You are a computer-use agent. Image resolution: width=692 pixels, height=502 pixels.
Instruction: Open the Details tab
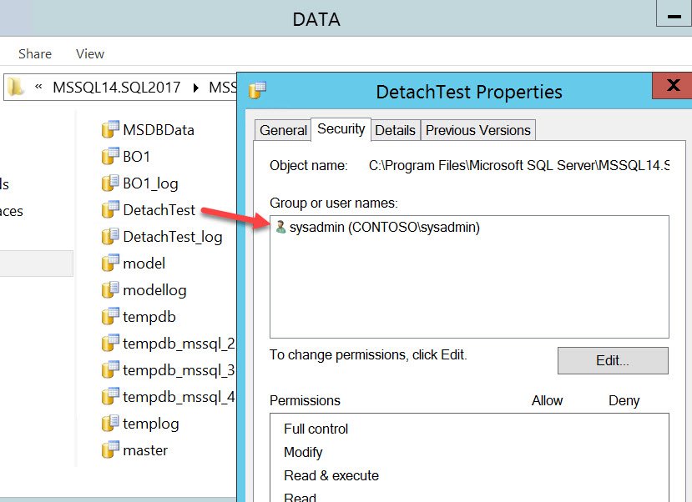(395, 130)
